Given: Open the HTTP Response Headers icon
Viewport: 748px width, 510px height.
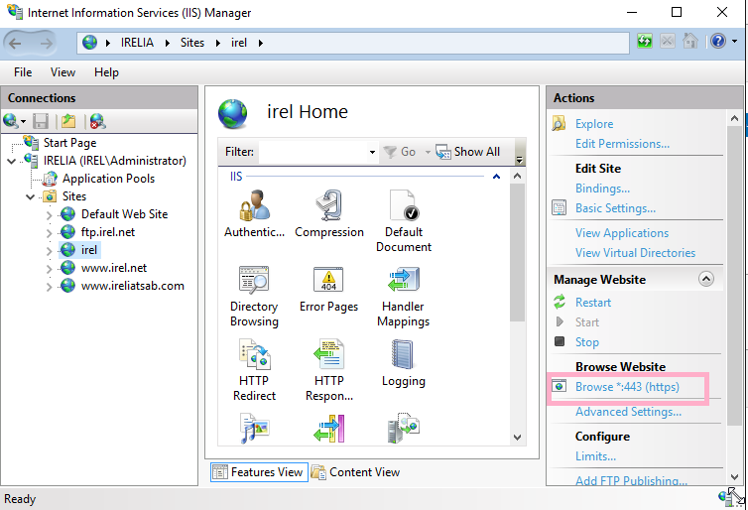Looking at the screenshot, I should [x=328, y=354].
